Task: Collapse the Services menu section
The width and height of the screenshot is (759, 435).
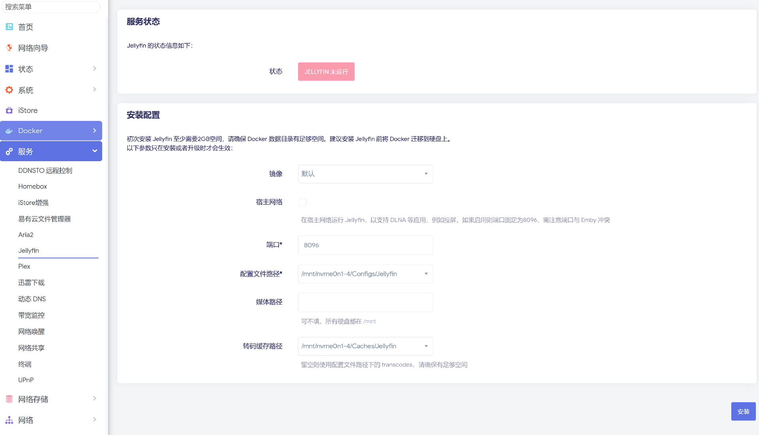Action: (x=94, y=151)
